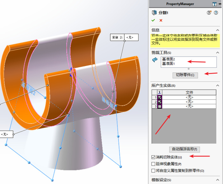The height and width of the screenshot is (184, 223).
Task: Enable 延伸视象属性 checkbox
Action: [154, 164]
